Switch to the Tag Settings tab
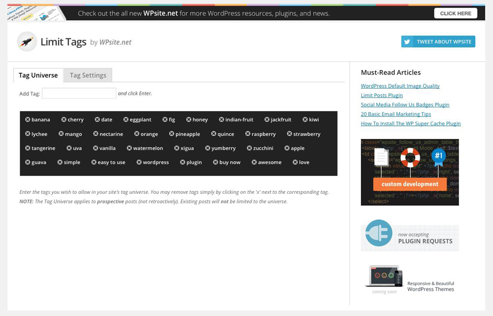 tap(88, 75)
